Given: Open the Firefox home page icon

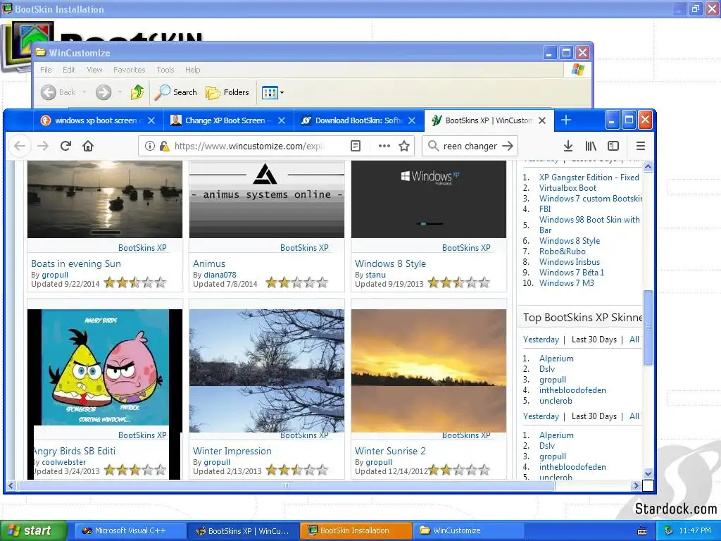Looking at the screenshot, I should click(88, 147).
